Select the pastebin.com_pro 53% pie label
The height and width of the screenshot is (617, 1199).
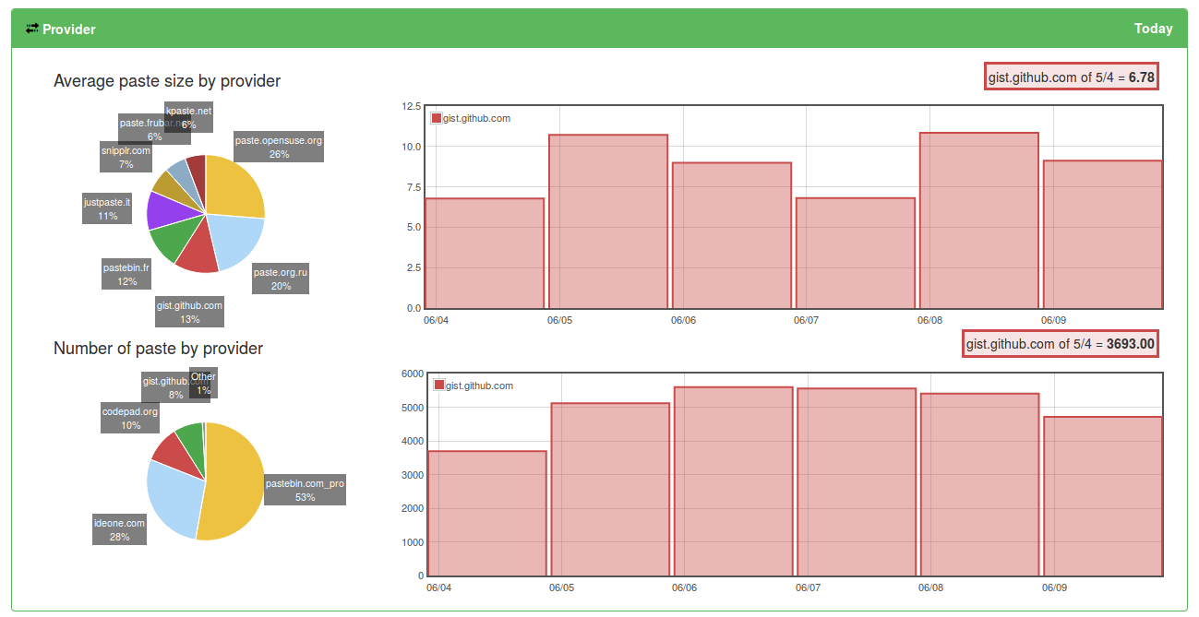[x=305, y=491]
